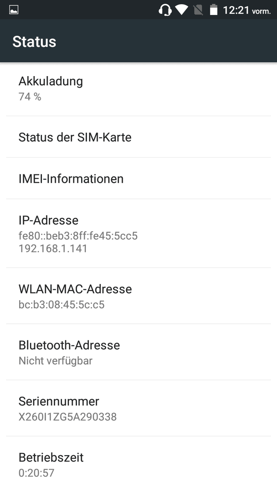
Task: Tap the picture notification icon in status bar
Action: 14,10
